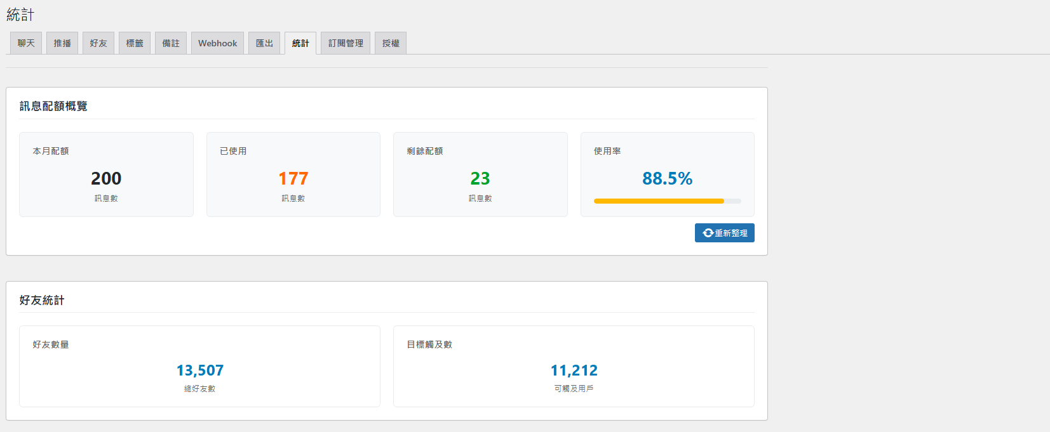
Task: Select the 標籤 tab
Action: [x=135, y=43]
